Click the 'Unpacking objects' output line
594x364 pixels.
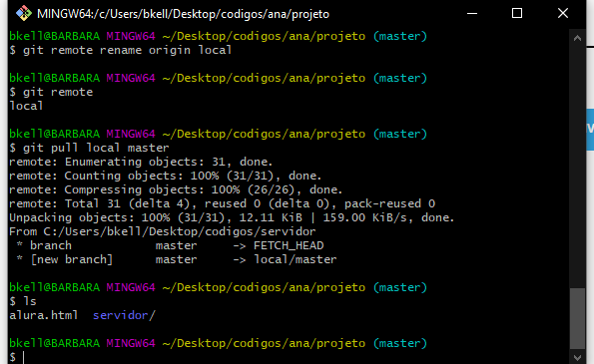[x=232, y=217]
